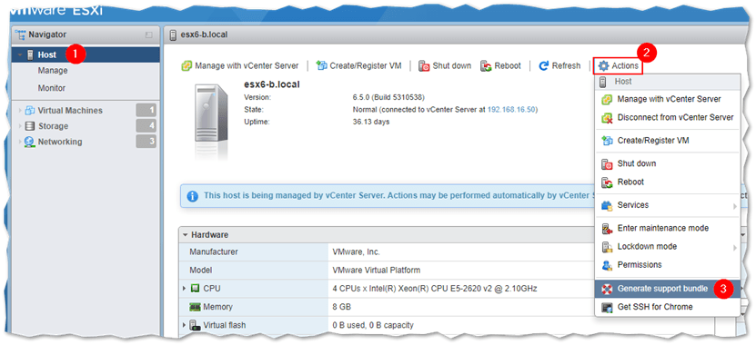Expand the Networking tree node
Screen dimensions: 756x345
coord(20,142)
